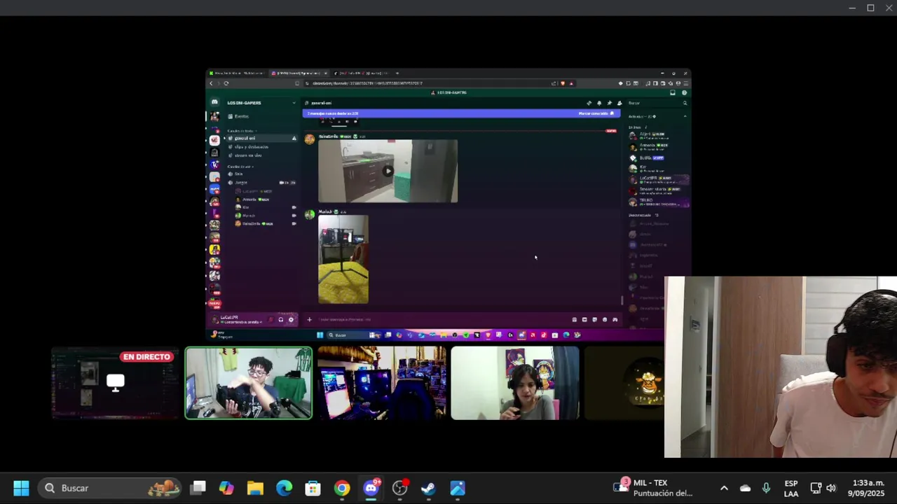The image size is (897, 504).
Task: Click mute microphone icon in streamed Discord
Action: coord(271,320)
